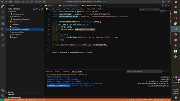Open the Terminal menu

(x=38, y=2)
